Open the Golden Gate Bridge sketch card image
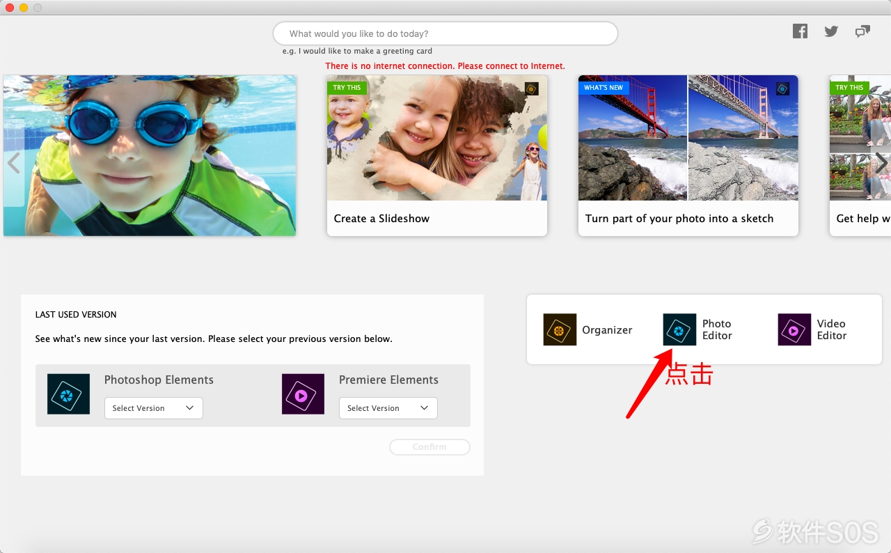The width and height of the screenshot is (891, 553). pyautogui.click(x=688, y=138)
